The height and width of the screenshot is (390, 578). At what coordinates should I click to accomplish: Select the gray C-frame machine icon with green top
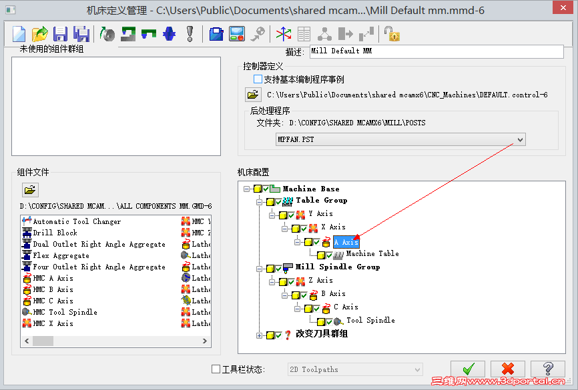click(x=128, y=34)
